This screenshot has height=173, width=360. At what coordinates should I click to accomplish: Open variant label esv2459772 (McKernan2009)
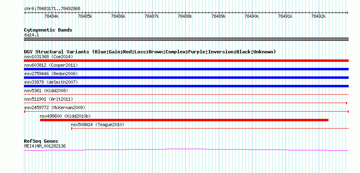click(x=55, y=108)
